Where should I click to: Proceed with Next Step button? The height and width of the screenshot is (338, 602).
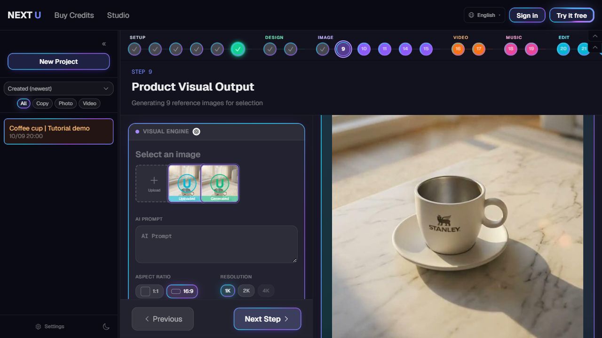(x=267, y=319)
